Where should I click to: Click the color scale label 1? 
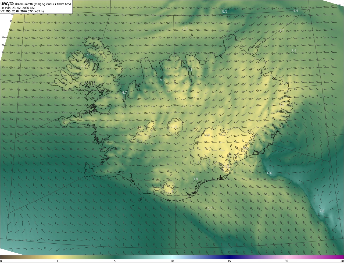(58, 261)
